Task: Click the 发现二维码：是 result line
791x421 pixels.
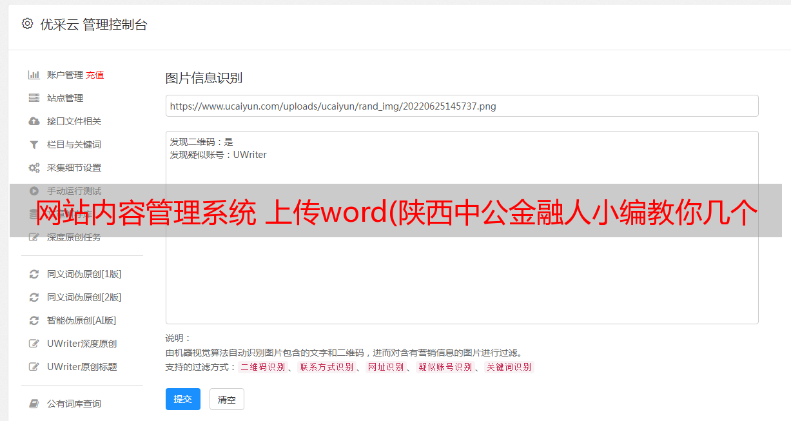Action: click(x=202, y=142)
